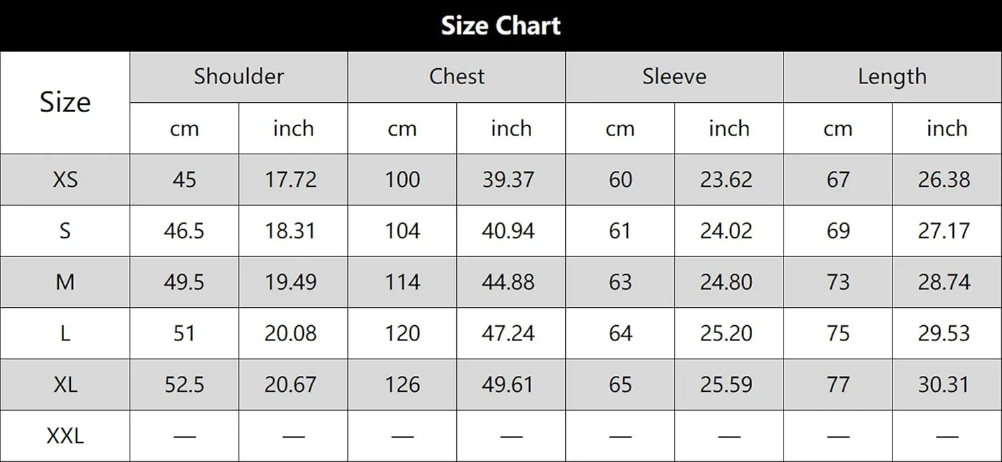Select the XL size row label

tap(65, 385)
